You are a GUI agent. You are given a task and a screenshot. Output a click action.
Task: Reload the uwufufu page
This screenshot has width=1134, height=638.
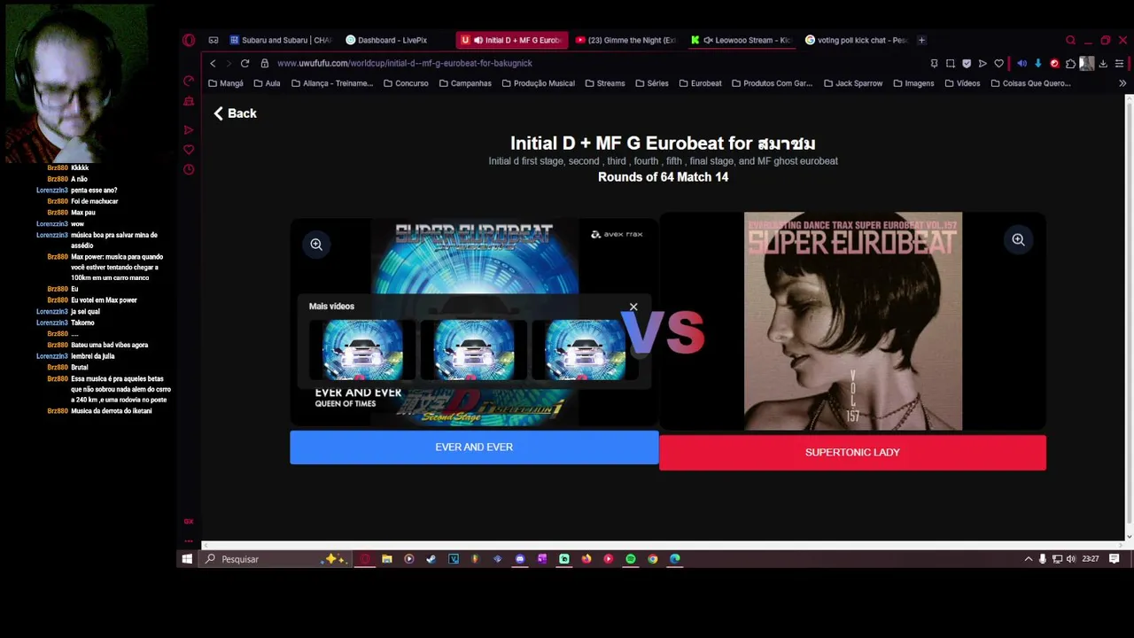point(245,63)
